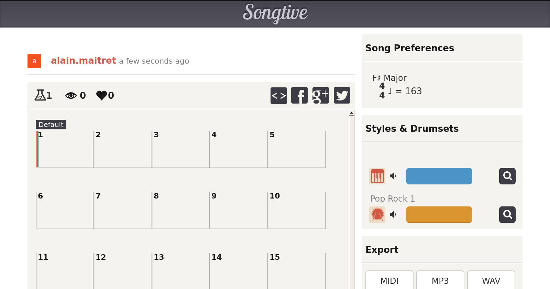This screenshot has width=550, height=289.
Task: Search drumsets with the drum row magnifier
Action: click(x=507, y=215)
